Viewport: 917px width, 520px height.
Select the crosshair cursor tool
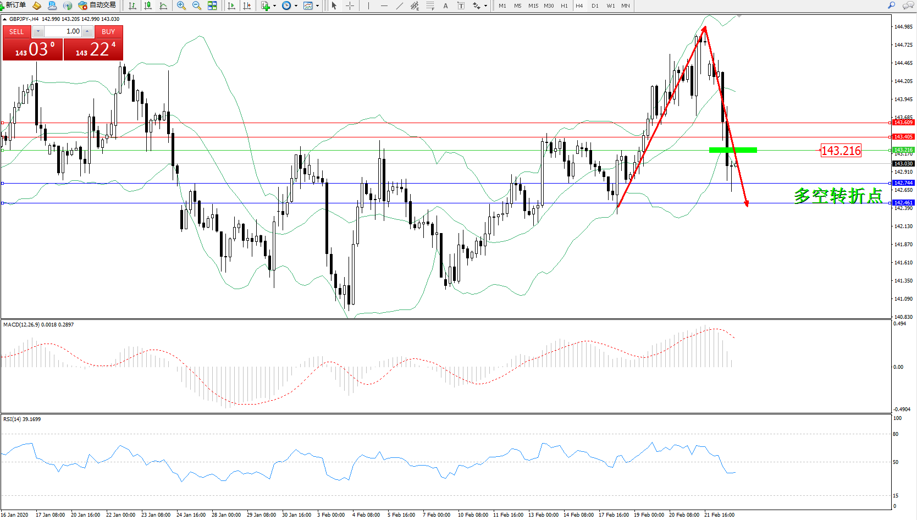[350, 5]
